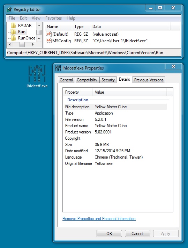This screenshot has width=188, height=248.
Task: Click the tree scroll down arrow
Action: point(39,38)
